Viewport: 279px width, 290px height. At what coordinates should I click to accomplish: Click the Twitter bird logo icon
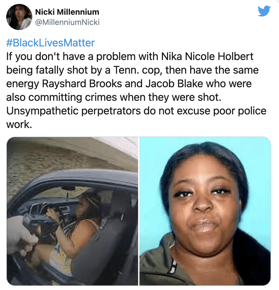tap(264, 11)
